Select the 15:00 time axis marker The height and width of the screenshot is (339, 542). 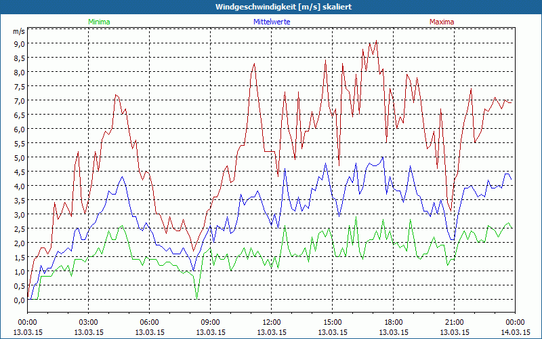coord(333,322)
